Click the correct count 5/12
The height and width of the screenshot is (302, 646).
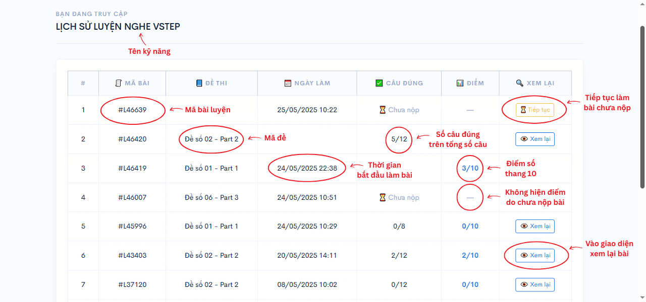[x=399, y=139]
